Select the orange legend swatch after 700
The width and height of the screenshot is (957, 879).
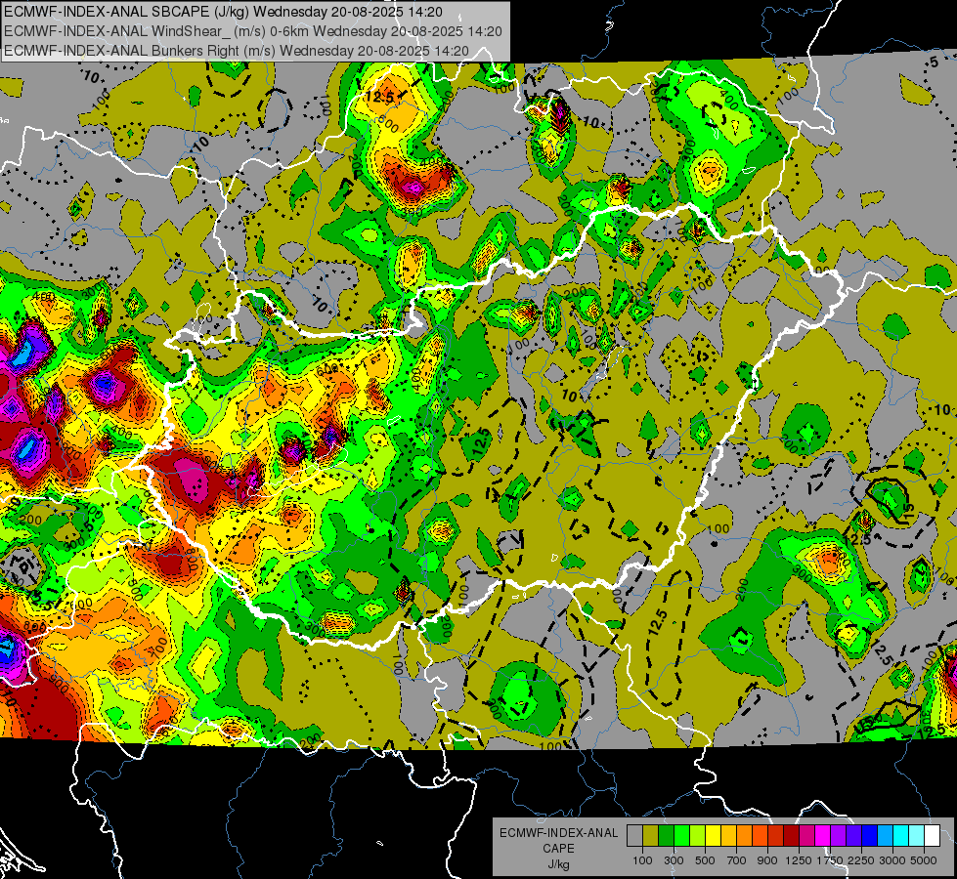744,836
